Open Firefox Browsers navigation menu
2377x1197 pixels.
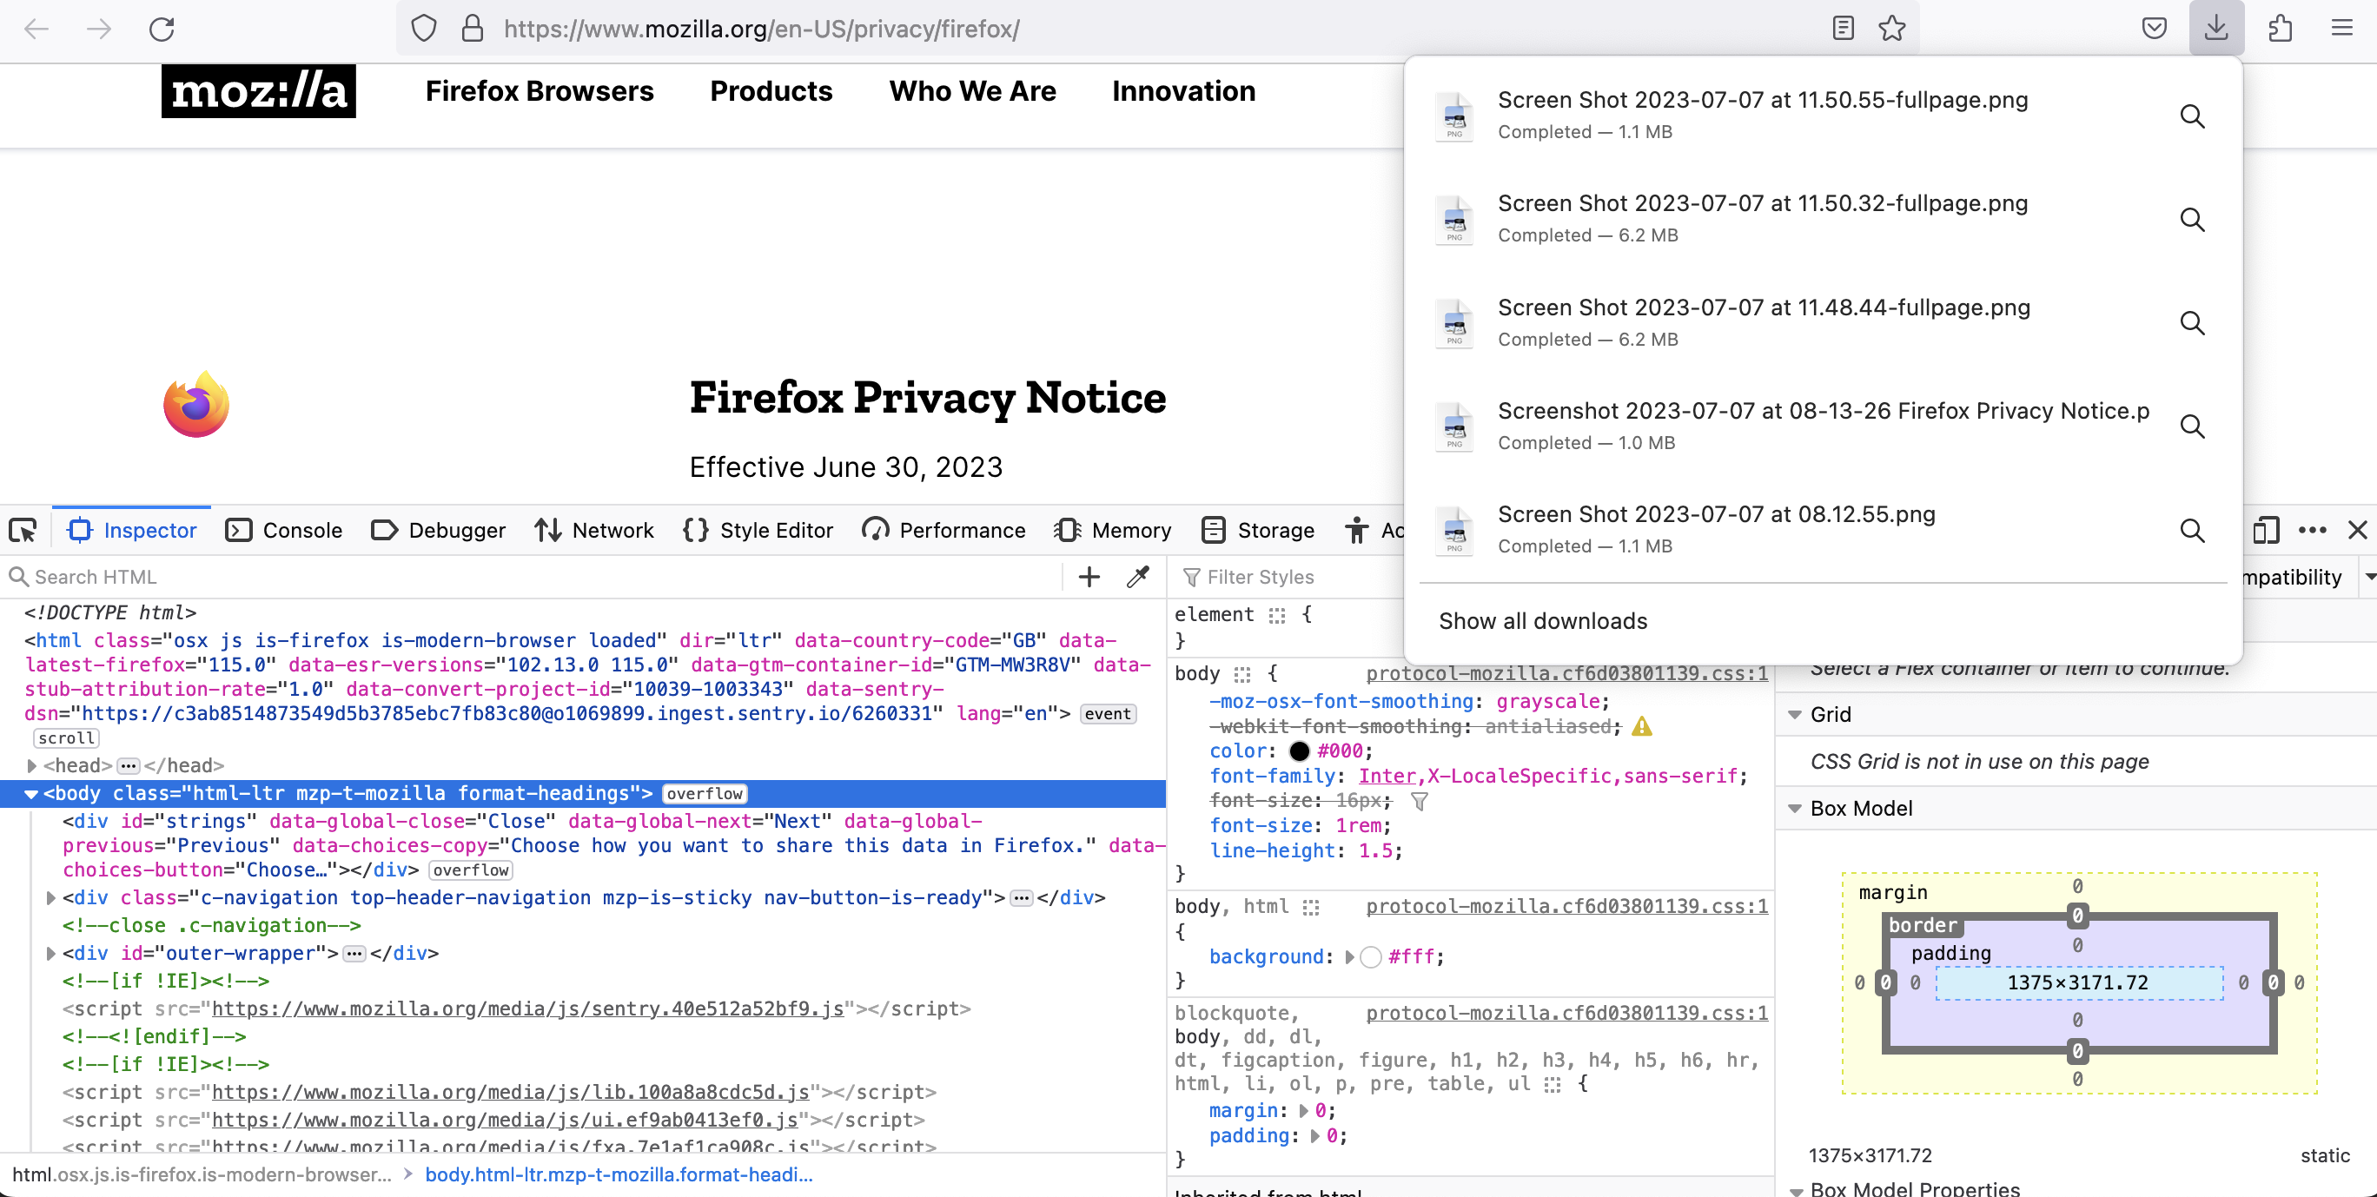[539, 91]
